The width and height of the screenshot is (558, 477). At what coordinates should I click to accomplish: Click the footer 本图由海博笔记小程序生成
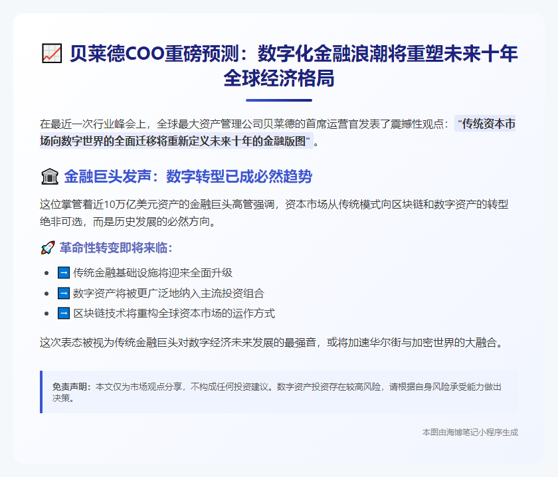470,432
